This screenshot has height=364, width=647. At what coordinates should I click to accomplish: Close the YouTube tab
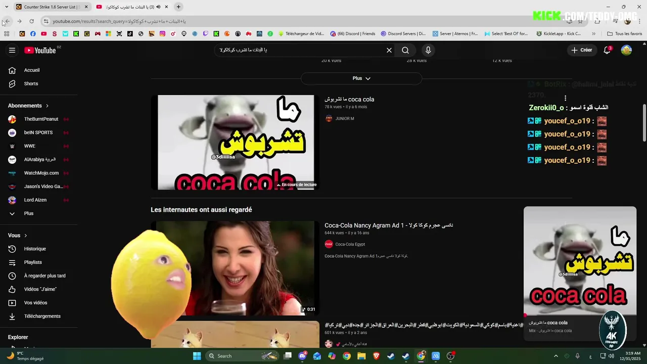166,7
